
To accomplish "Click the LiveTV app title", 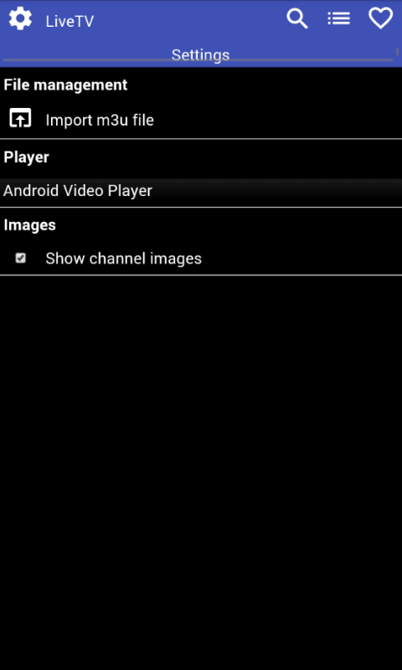I will click(70, 22).
